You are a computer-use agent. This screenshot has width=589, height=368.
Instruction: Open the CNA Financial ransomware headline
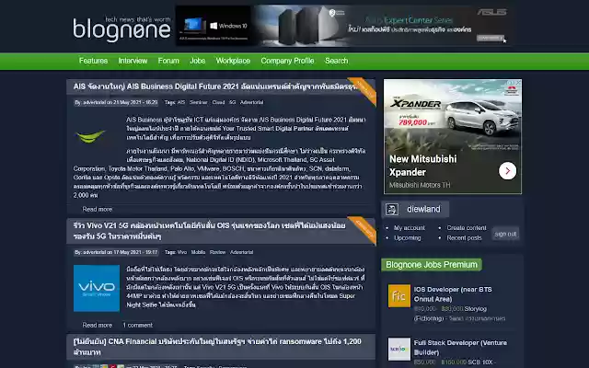(217, 347)
